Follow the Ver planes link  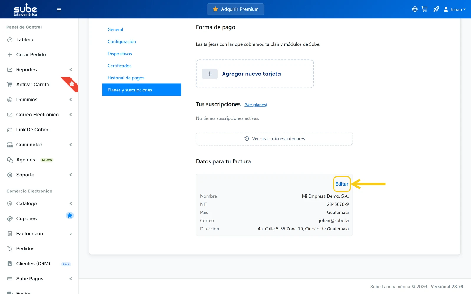tap(256, 105)
